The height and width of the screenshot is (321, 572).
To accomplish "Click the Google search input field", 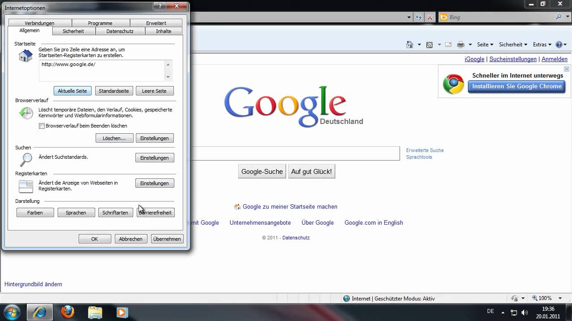I will click(295, 153).
